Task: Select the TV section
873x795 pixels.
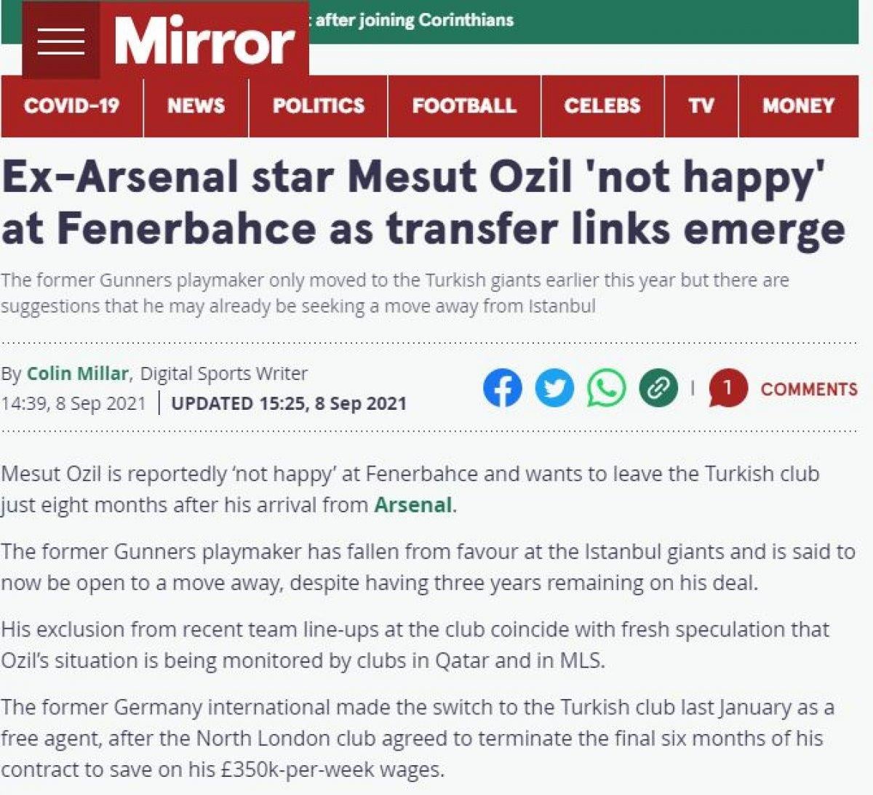Action: tap(703, 106)
